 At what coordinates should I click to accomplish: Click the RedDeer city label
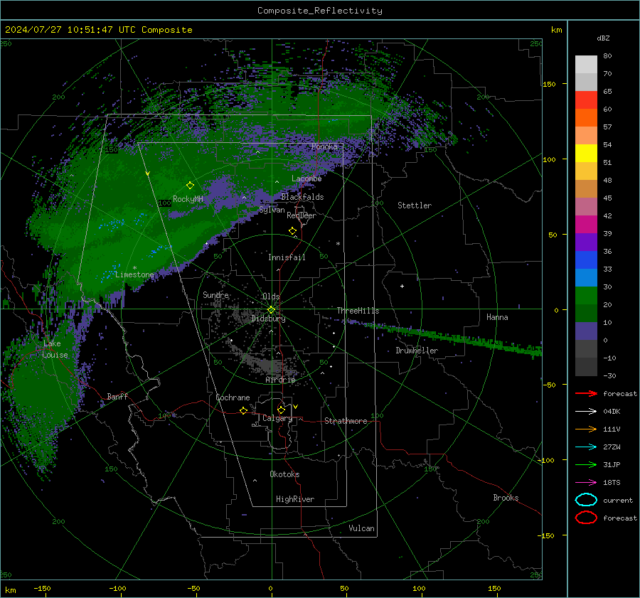[x=302, y=215]
